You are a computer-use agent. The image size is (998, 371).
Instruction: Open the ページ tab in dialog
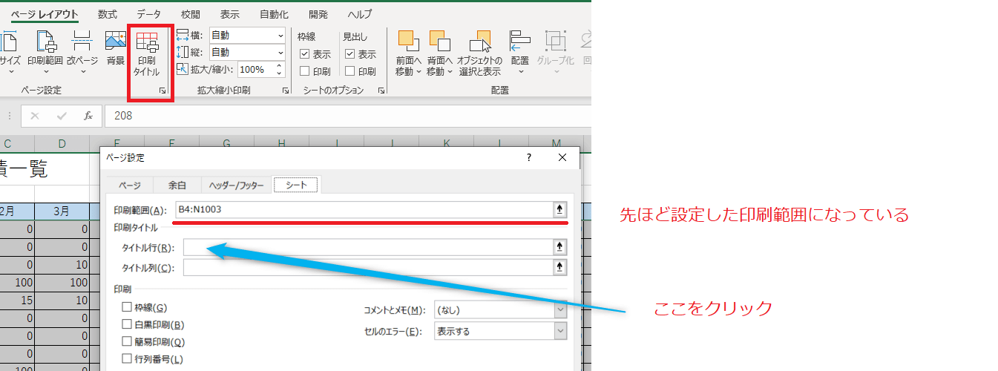tap(130, 185)
